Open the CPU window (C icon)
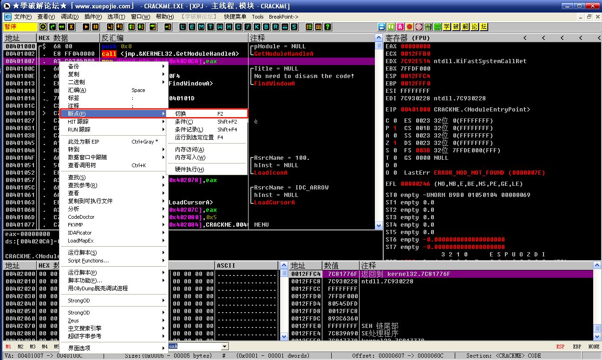The width and height of the screenshot is (602, 360). [238, 27]
